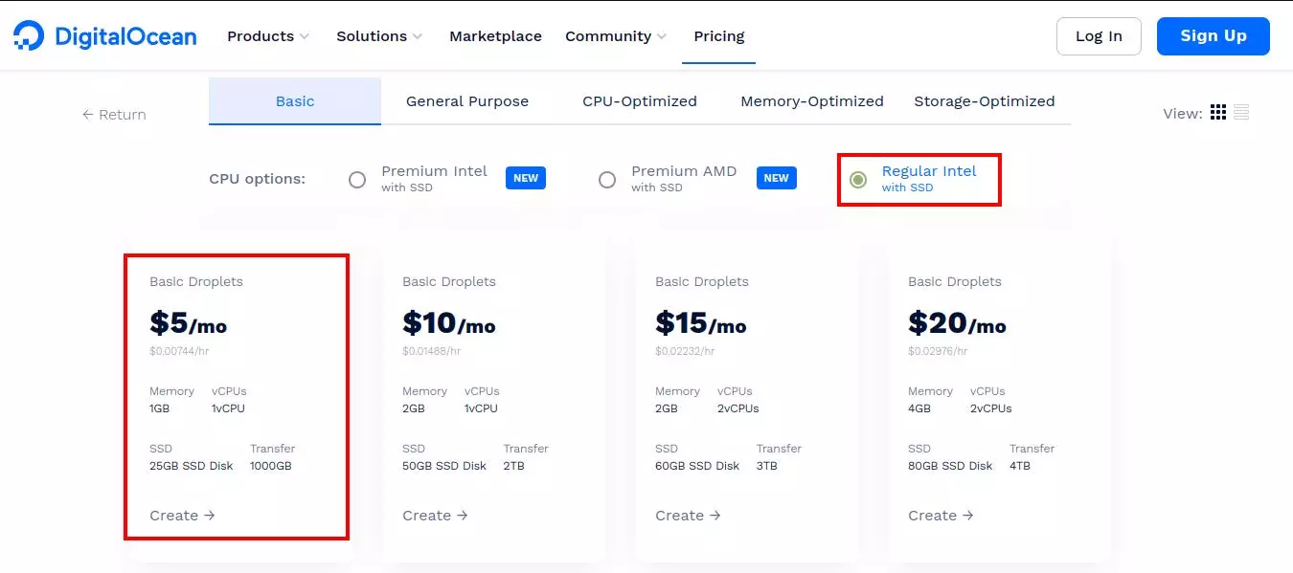
Task: Click the $5/mo price heading
Action: point(188,323)
